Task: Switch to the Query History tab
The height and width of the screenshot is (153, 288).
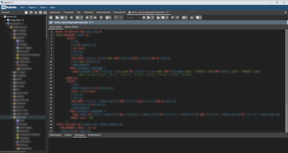Action: [x=71, y=27]
